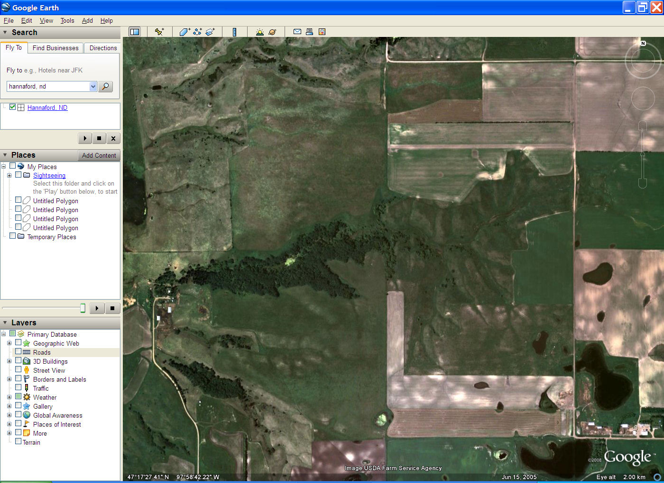Expand the Places of Interest layer node
Viewport: 664px width, 483px height.
coord(9,424)
